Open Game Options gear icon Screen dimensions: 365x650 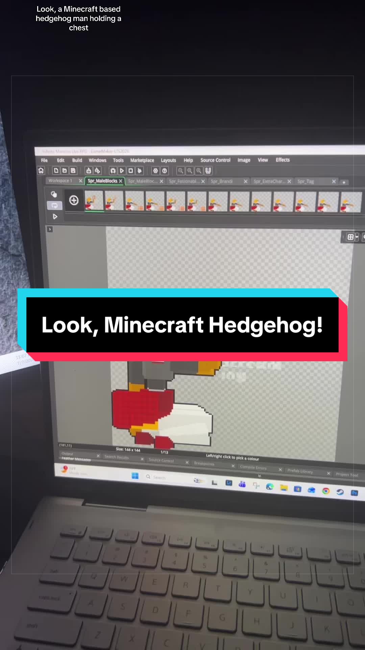click(x=155, y=171)
